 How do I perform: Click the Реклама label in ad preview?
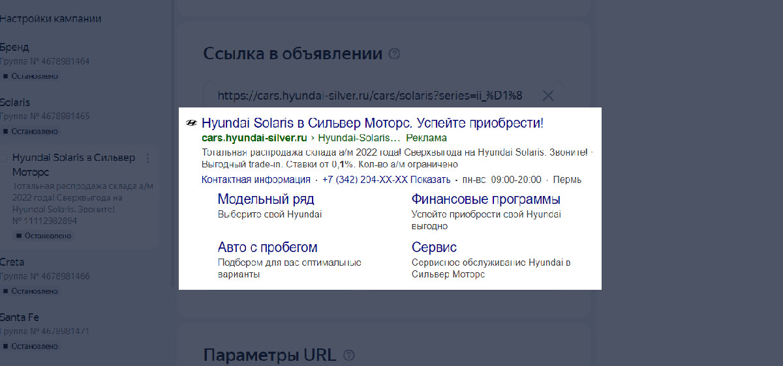pos(427,138)
